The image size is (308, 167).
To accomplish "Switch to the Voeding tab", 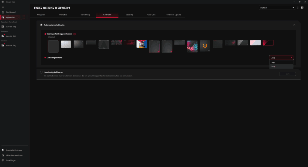I will [129, 15].
